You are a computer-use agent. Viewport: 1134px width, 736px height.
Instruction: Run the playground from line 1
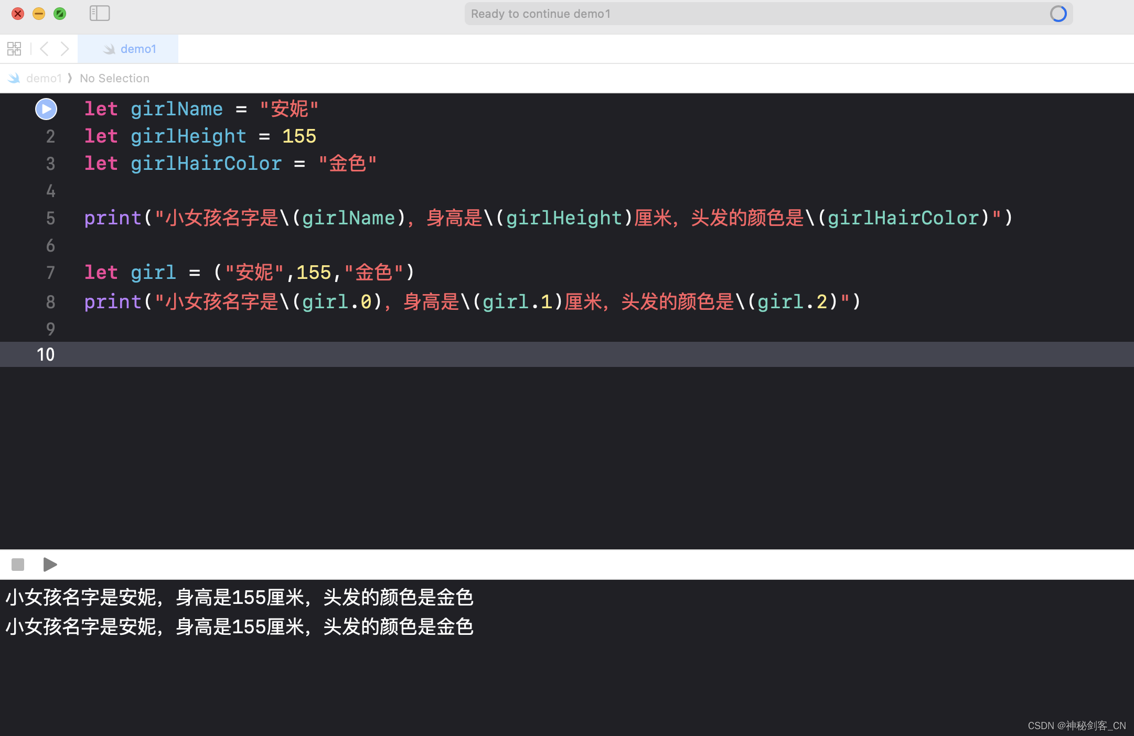click(46, 109)
